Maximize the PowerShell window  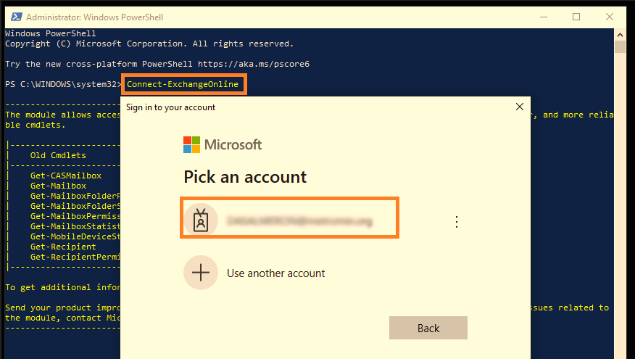pos(576,17)
